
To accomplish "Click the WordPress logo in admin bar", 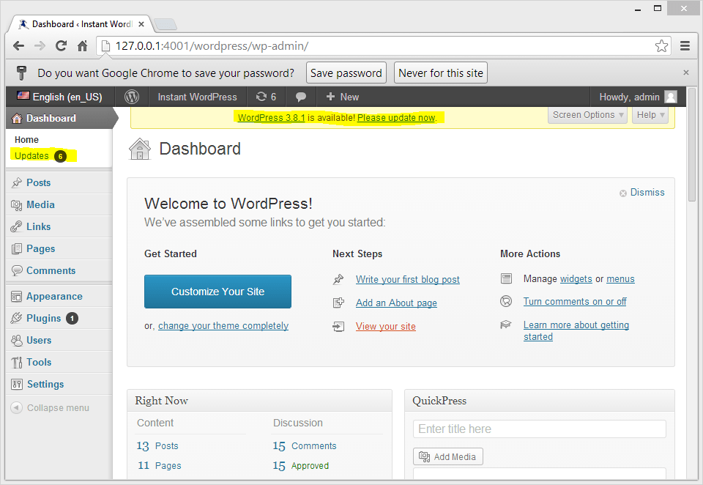I will pyautogui.click(x=132, y=97).
